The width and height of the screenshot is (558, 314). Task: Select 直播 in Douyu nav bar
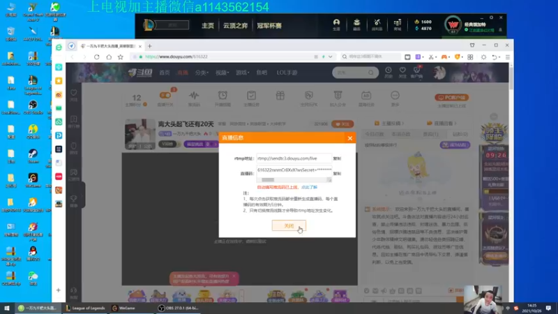(x=183, y=73)
